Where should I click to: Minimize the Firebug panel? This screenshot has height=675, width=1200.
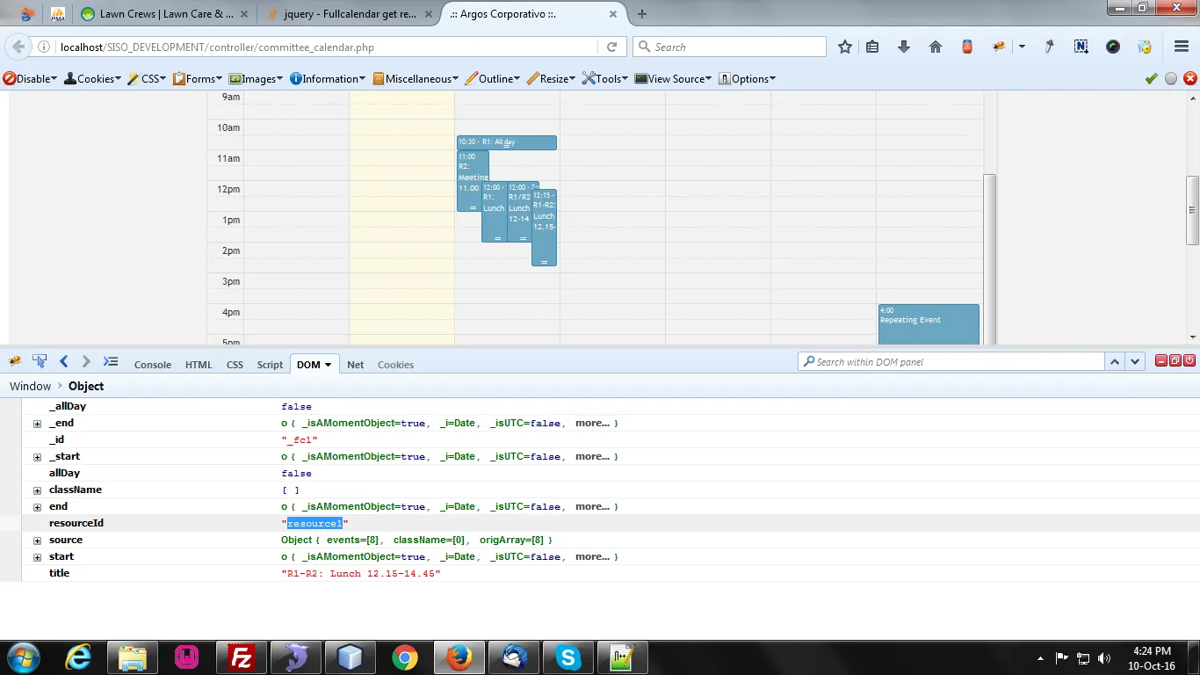[x=1161, y=360]
